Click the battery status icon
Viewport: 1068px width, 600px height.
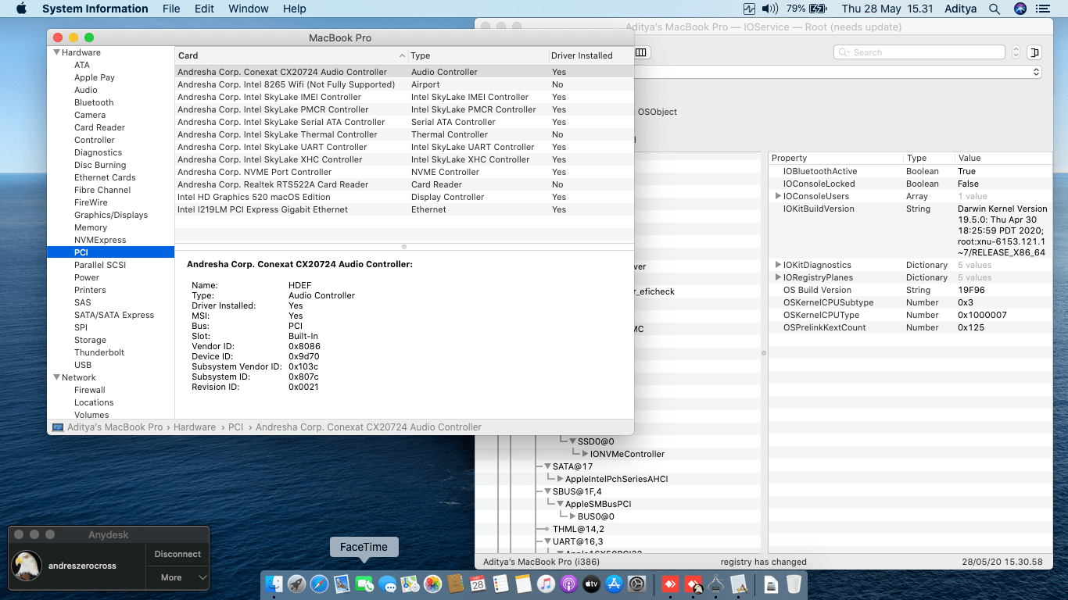[819, 9]
